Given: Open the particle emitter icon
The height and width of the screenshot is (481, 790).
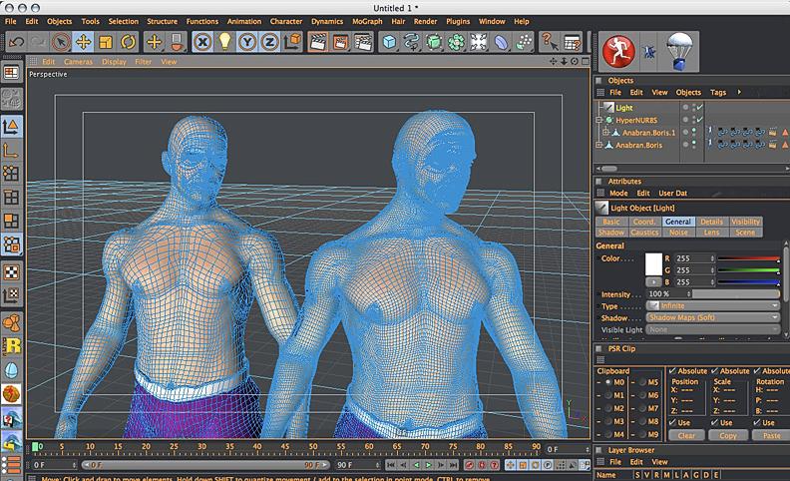Looking at the screenshot, I should click(523, 42).
